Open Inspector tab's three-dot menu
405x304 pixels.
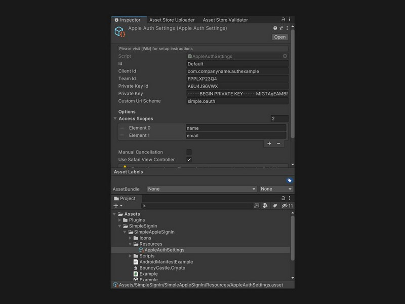click(x=290, y=19)
